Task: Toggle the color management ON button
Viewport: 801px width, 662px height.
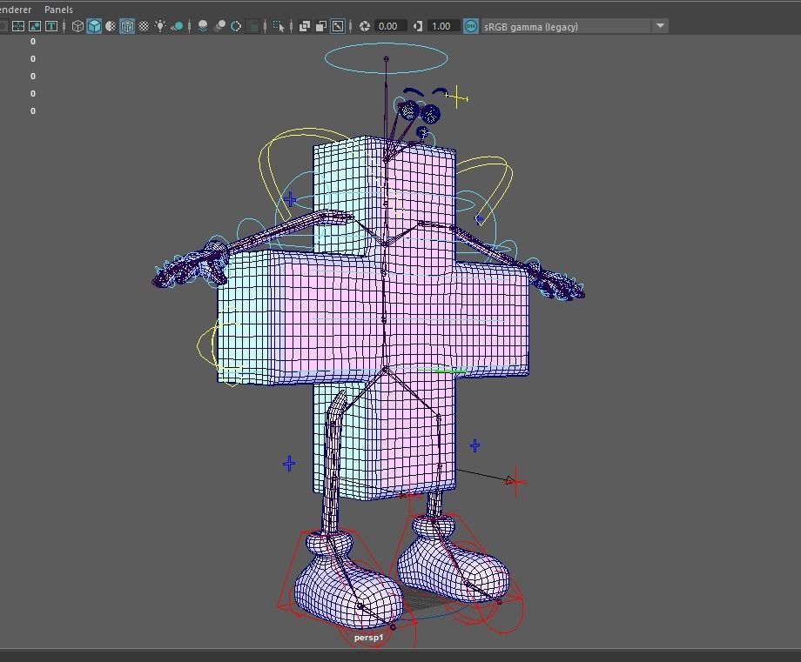Action: 470,26
